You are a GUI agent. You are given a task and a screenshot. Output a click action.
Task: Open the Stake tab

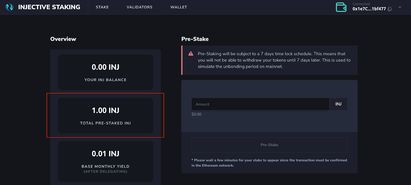tap(102, 7)
